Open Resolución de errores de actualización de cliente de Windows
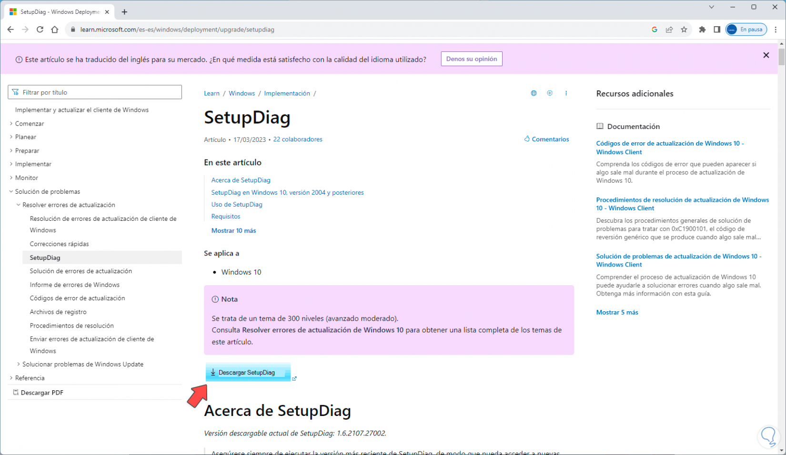 pyautogui.click(x=103, y=225)
